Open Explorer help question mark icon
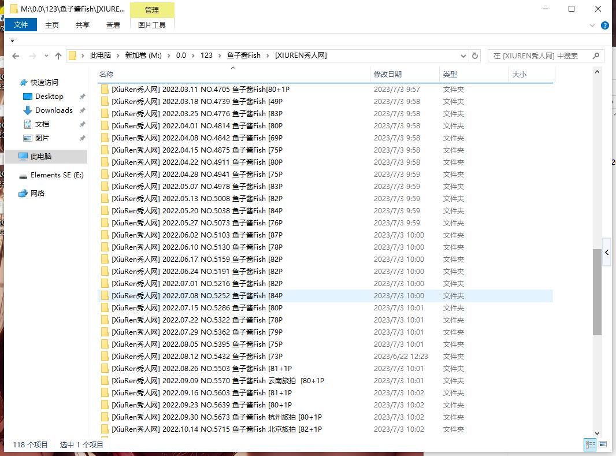 point(605,25)
